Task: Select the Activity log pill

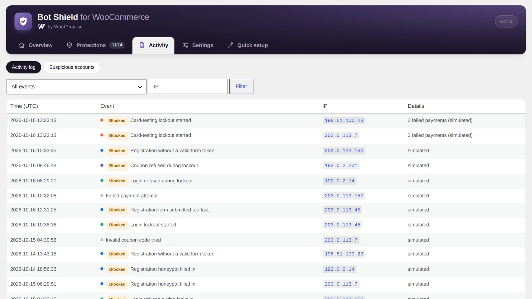Action: (24, 67)
